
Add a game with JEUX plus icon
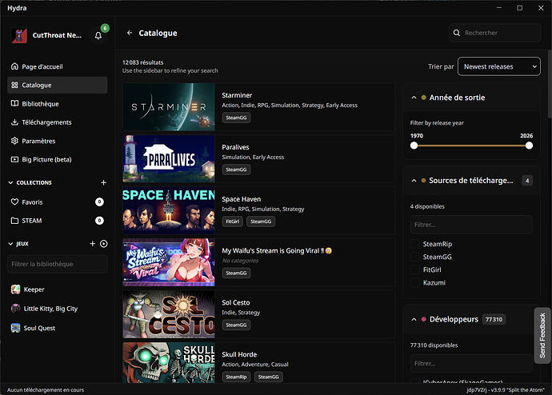coord(93,243)
